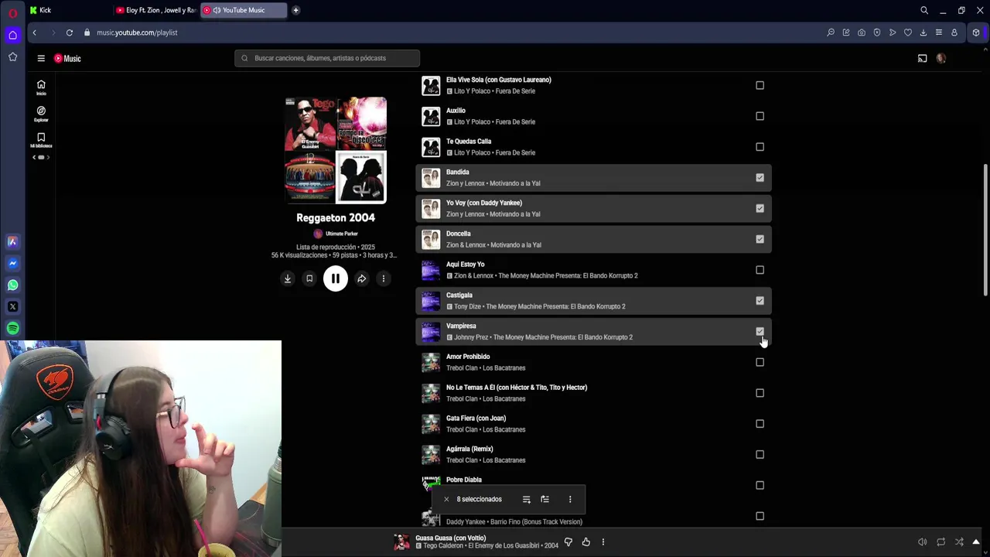990x557 pixels.
Task: Save Reggaeton 2004 playlist to library
Action: 309,278
